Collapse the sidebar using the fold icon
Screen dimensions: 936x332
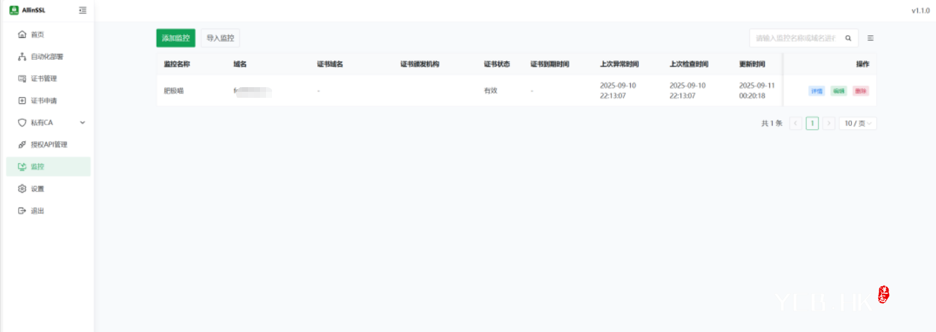coord(83,10)
